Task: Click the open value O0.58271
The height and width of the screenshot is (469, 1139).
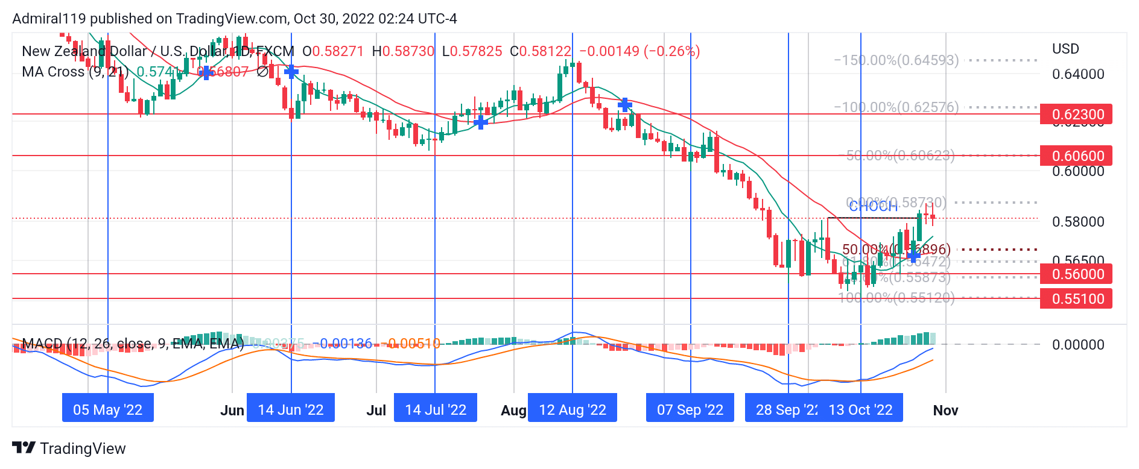Action: (333, 51)
